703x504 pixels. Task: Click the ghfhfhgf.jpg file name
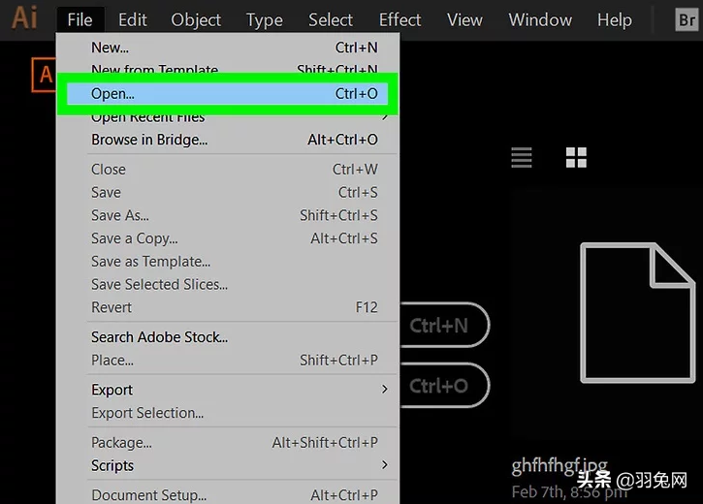point(559,466)
